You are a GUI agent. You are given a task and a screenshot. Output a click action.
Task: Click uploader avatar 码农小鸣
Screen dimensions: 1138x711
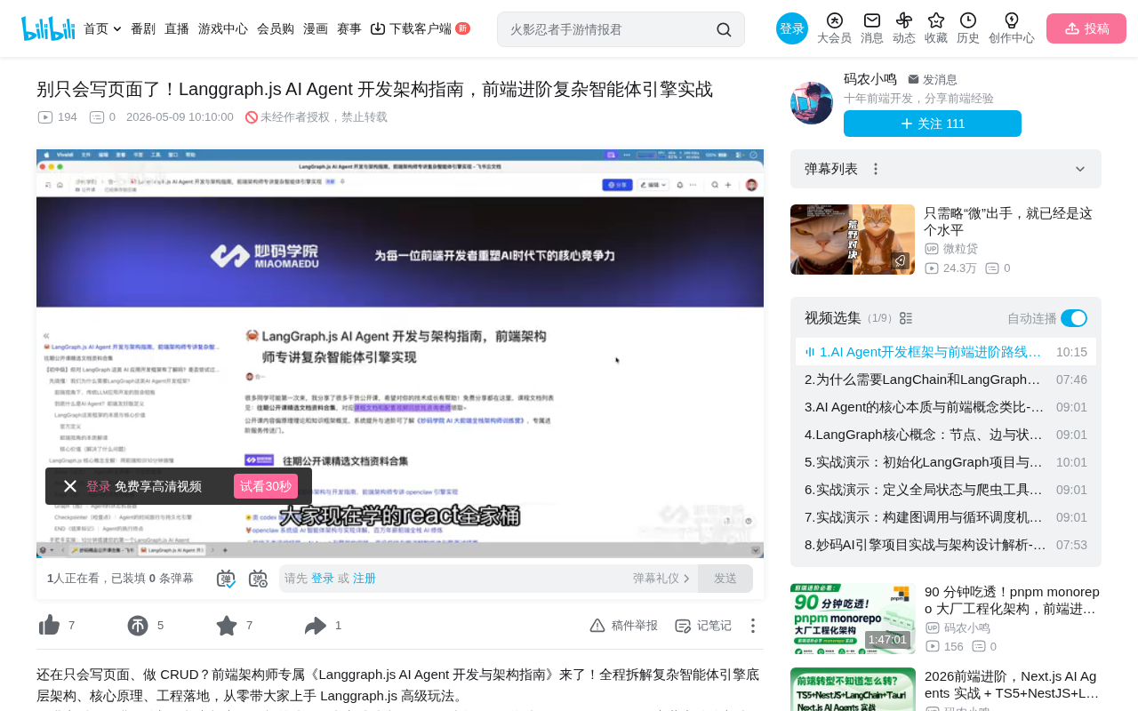[812, 103]
